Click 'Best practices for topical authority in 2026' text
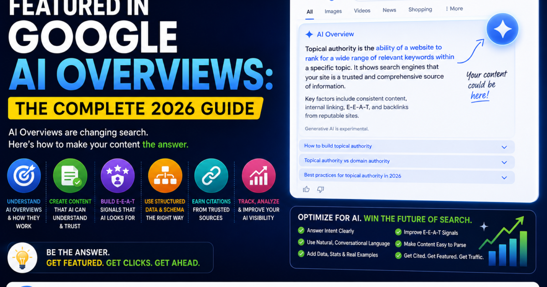The height and width of the screenshot is (287, 547). click(x=352, y=175)
